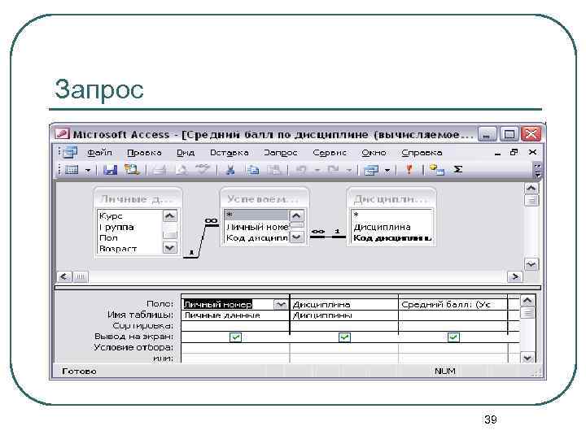
Task: Open the view mode dropdown arrow
Action: pyautogui.click(x=88, y=171)
